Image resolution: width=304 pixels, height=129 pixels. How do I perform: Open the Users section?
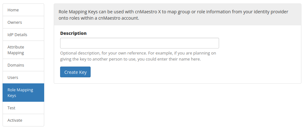[x=23, y=77]
